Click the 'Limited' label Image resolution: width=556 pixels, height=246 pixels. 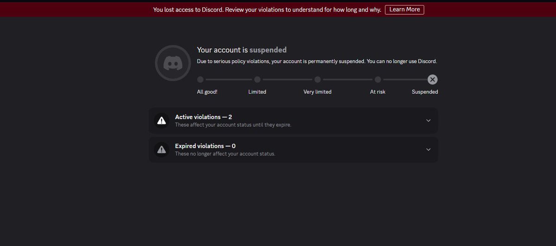tap(257, 92)
